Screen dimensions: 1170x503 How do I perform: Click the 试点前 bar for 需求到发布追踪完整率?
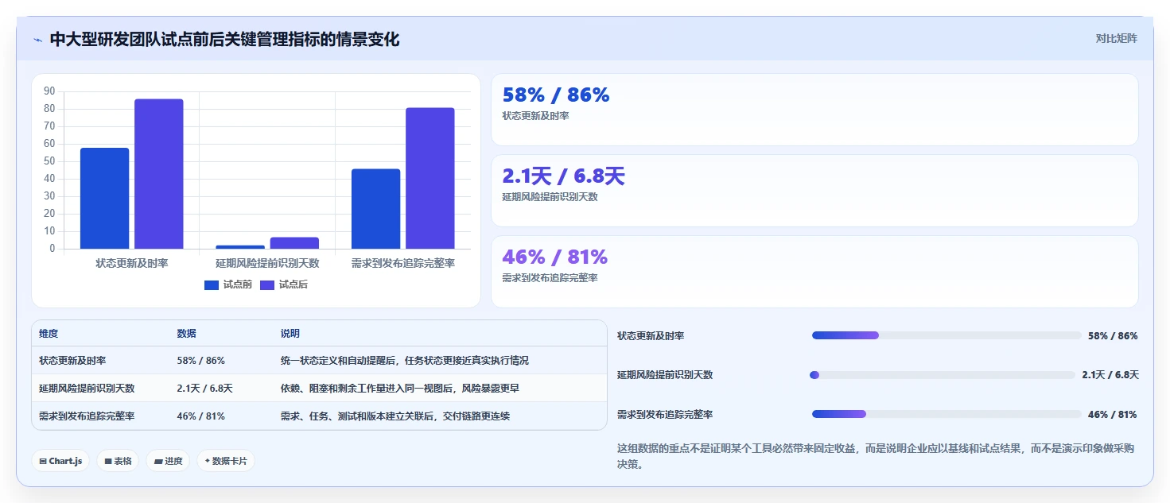click(375, 209)
